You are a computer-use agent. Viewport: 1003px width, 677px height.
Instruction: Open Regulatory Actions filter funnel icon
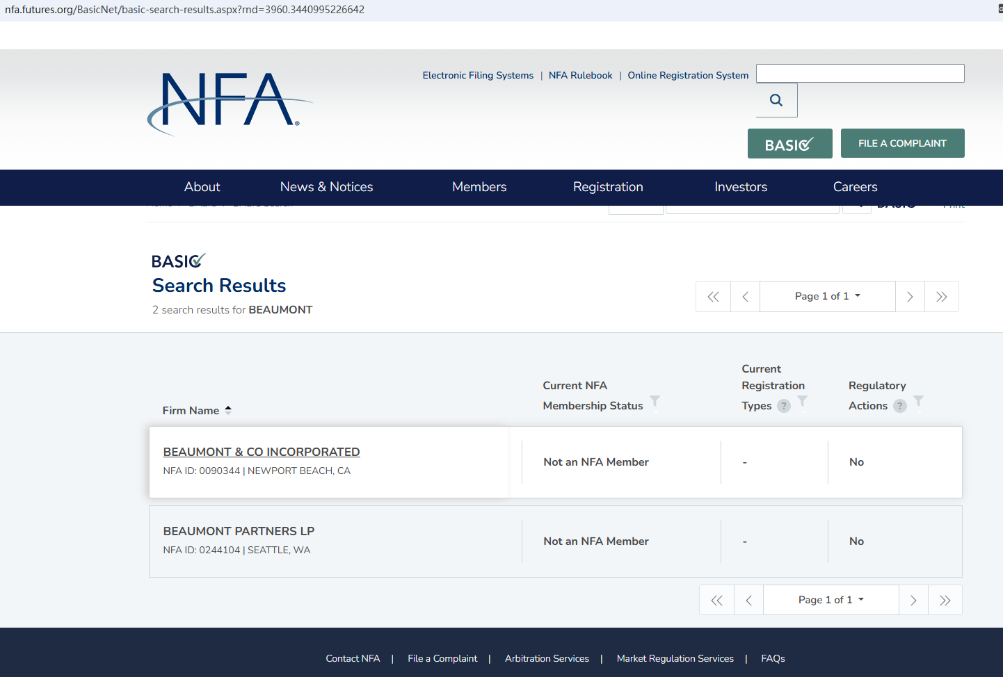click(918, 402)
